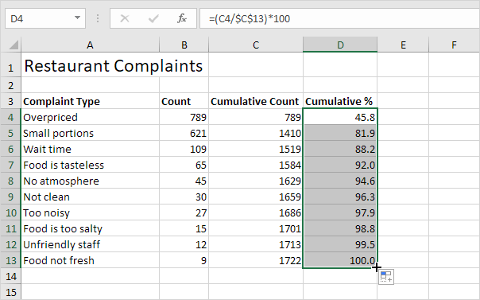Viewport: 480px width, 300px height.
Task: Click the Complaint Type header cell
Action: tap(90, 101)
